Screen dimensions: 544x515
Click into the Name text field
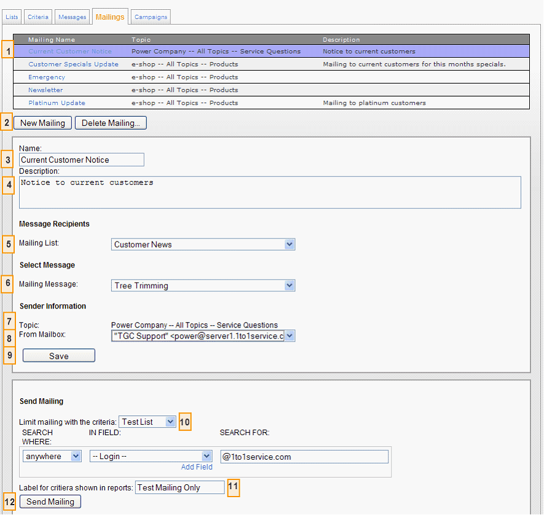click(x=81, y=160)
